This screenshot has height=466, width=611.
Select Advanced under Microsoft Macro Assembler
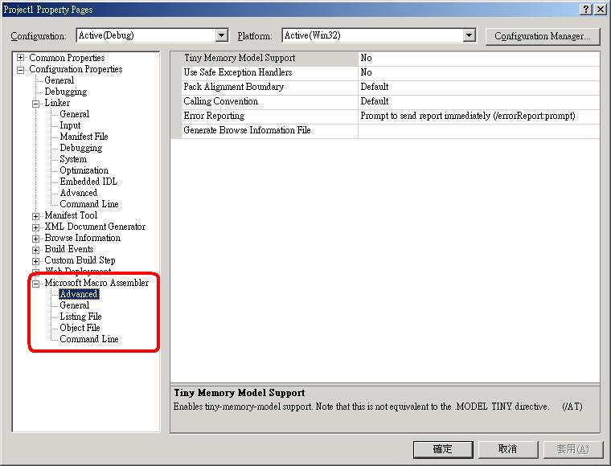tap(79, 294)
